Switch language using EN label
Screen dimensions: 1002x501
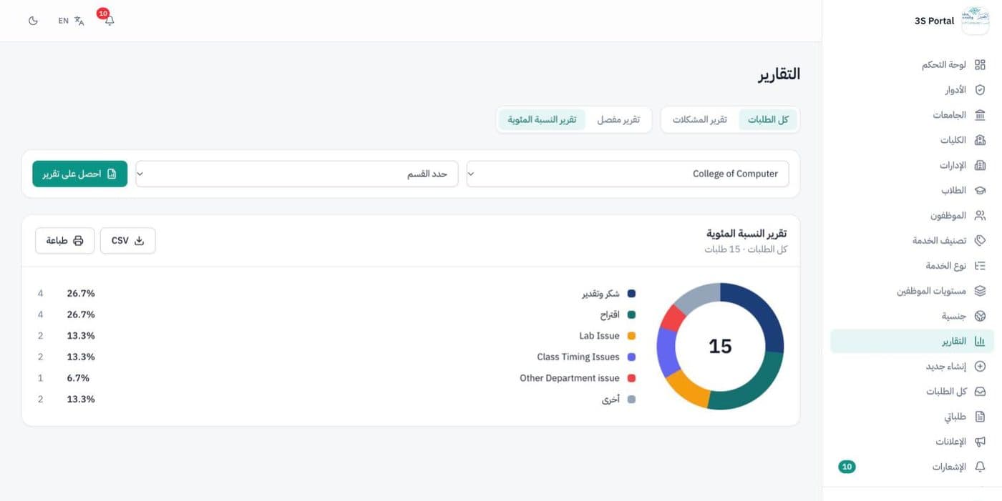pyautogui.click(x=64, y=21)
